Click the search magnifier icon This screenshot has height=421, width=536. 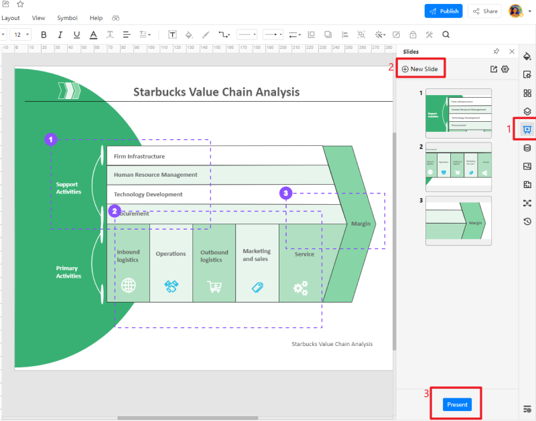click(446, 35)
